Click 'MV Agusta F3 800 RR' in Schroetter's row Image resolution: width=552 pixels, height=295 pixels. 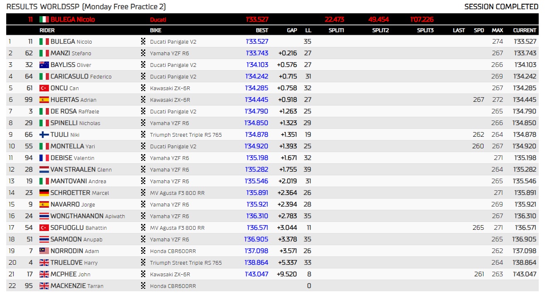(177, 193)
